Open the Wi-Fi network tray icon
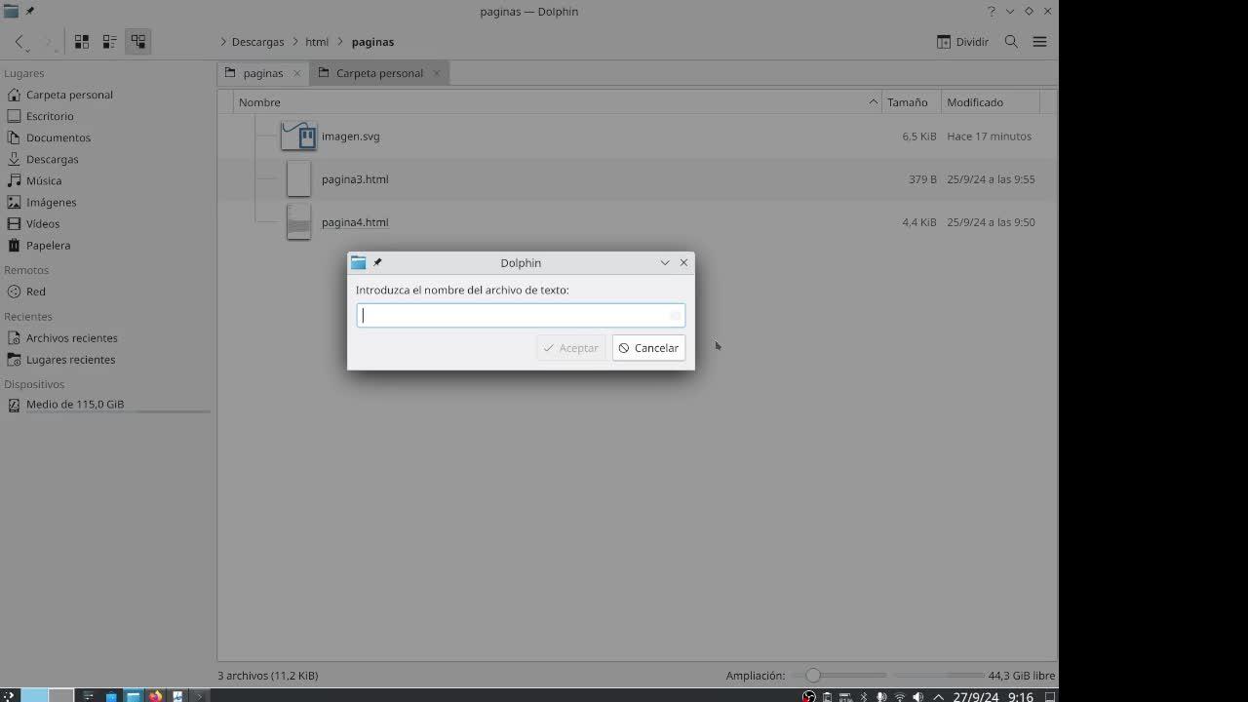1248x702 pixels. pos(899,696)
